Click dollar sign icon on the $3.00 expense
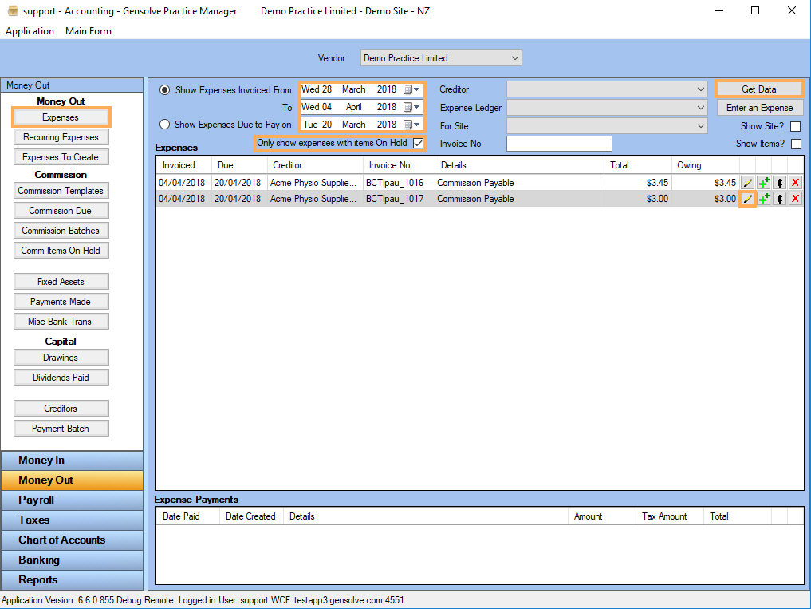Screen dimensions: 811x609 (779, 199)
